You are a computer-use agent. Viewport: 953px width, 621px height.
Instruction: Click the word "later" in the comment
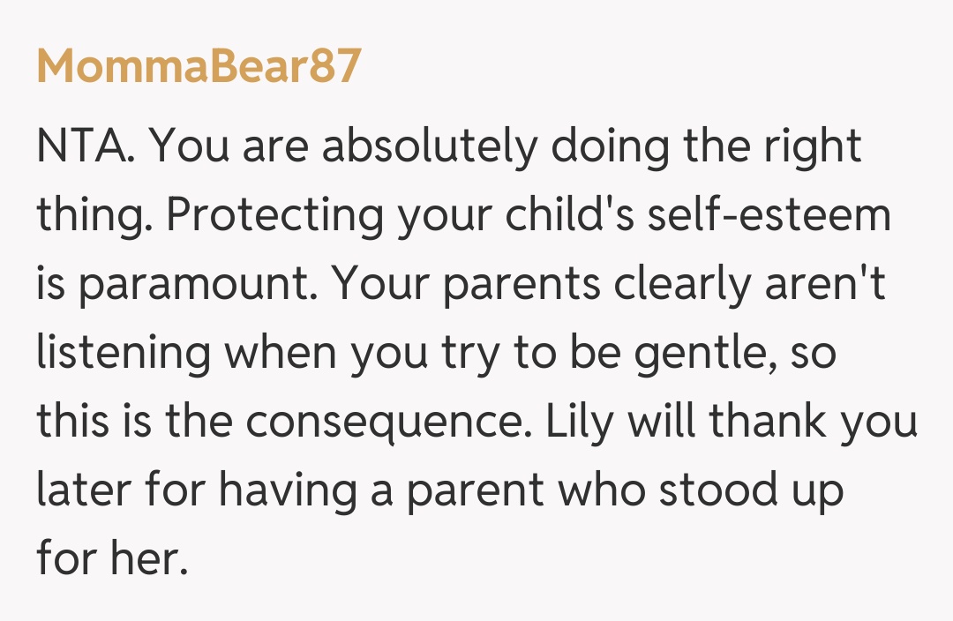click(84, 490)
